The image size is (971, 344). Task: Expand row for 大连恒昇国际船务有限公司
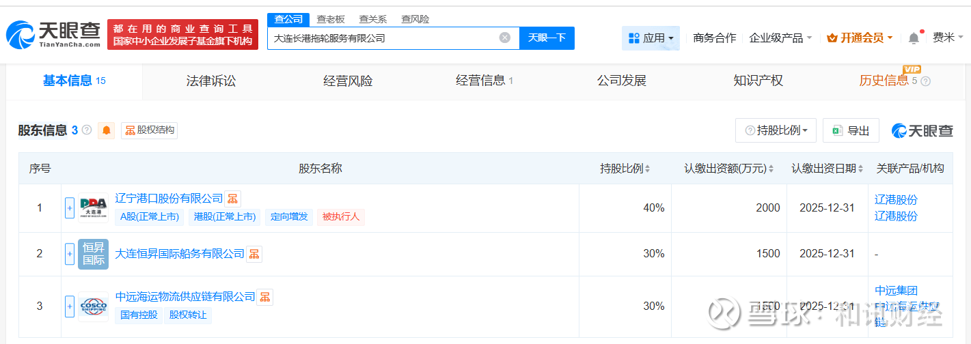[x=70, y=254]
